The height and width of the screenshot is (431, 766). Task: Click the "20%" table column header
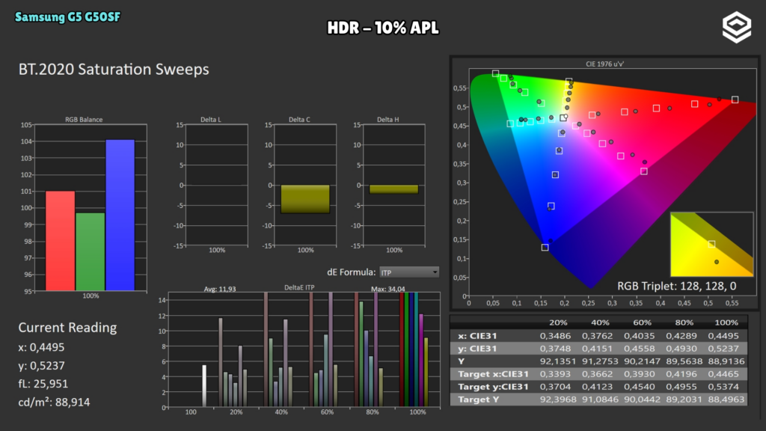(558, 323)
